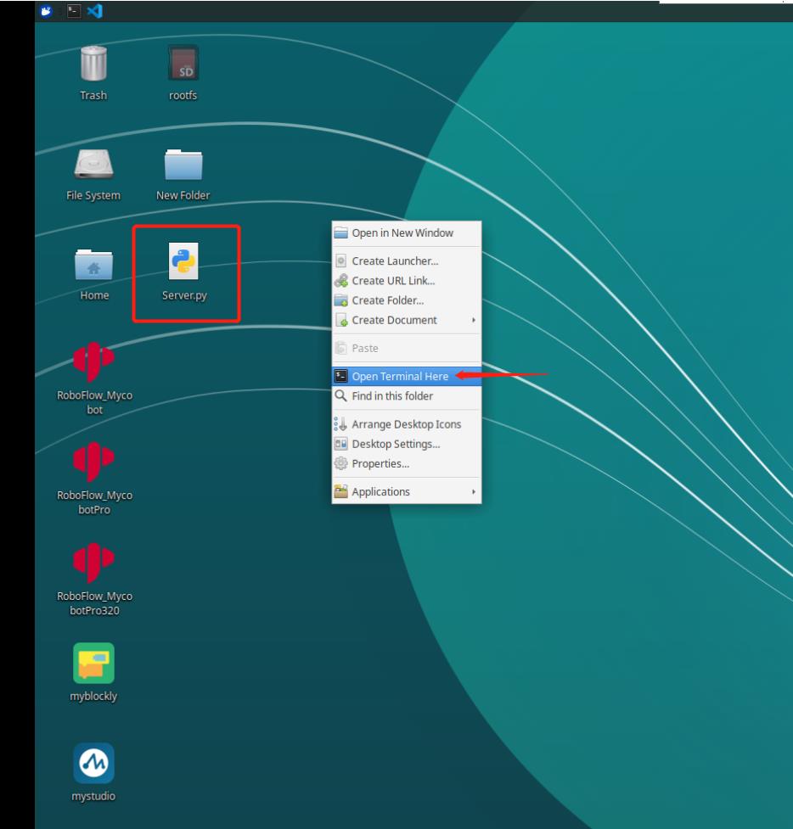Screen dimensions: 793x829
Task: Select the RoboFlow_MycobotPro launcher icon
Action: click(x=93, y=462)
